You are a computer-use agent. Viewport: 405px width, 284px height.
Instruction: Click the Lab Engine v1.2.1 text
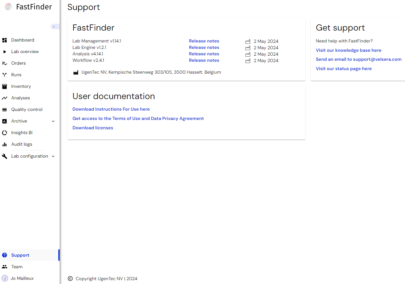(89, 47)
